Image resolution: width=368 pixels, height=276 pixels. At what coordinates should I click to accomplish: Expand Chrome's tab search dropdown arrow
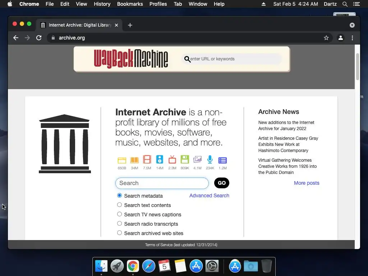[x=352, y=25]
